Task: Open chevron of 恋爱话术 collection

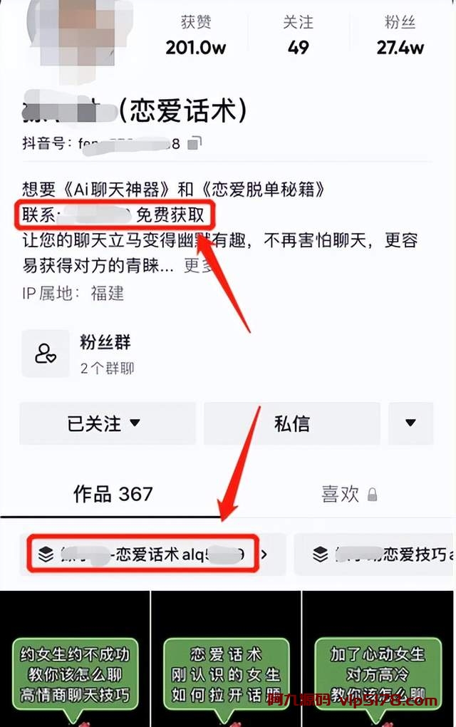Action: [x=264, y=554]
